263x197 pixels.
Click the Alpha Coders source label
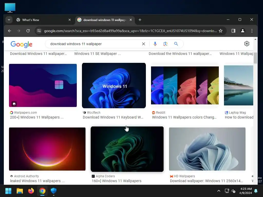click(x=103, y=176)
